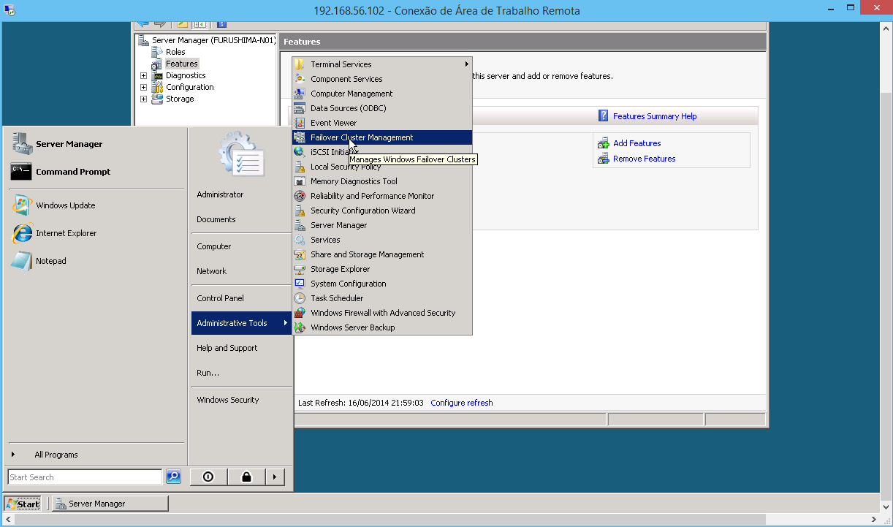Click the Terminal Services folder icon
The width and height of the screenshot is (893, 527).
click(x=299, y=64)
